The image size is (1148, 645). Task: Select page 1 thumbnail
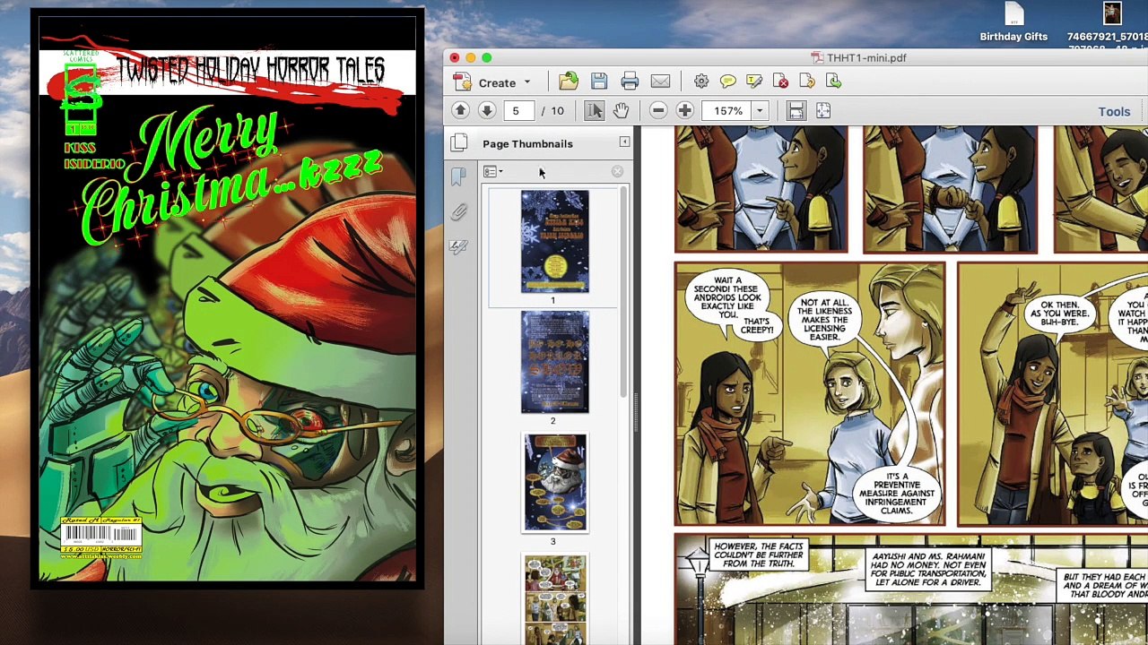click(x=555, y=241)
